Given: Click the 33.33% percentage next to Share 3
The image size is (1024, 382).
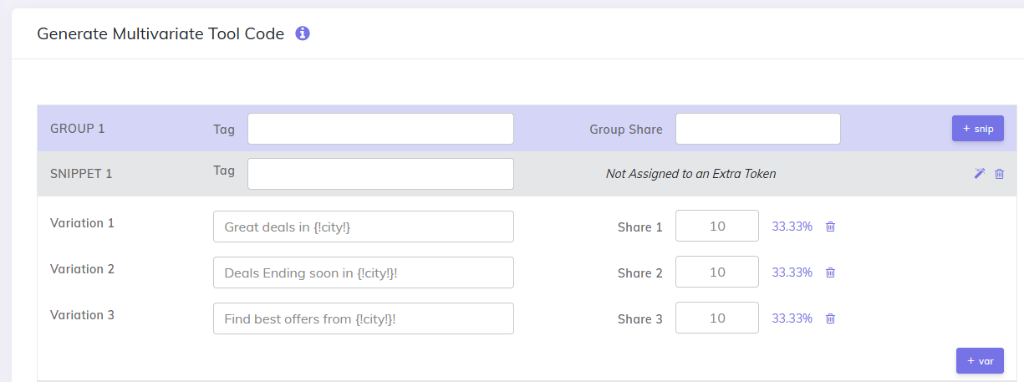Looking at the screenshot, I should (792, 318).
